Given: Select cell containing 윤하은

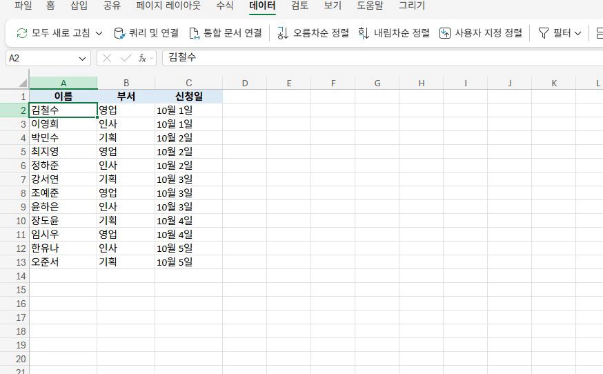Looking at the screenshot, I should [x=63, y=207].
